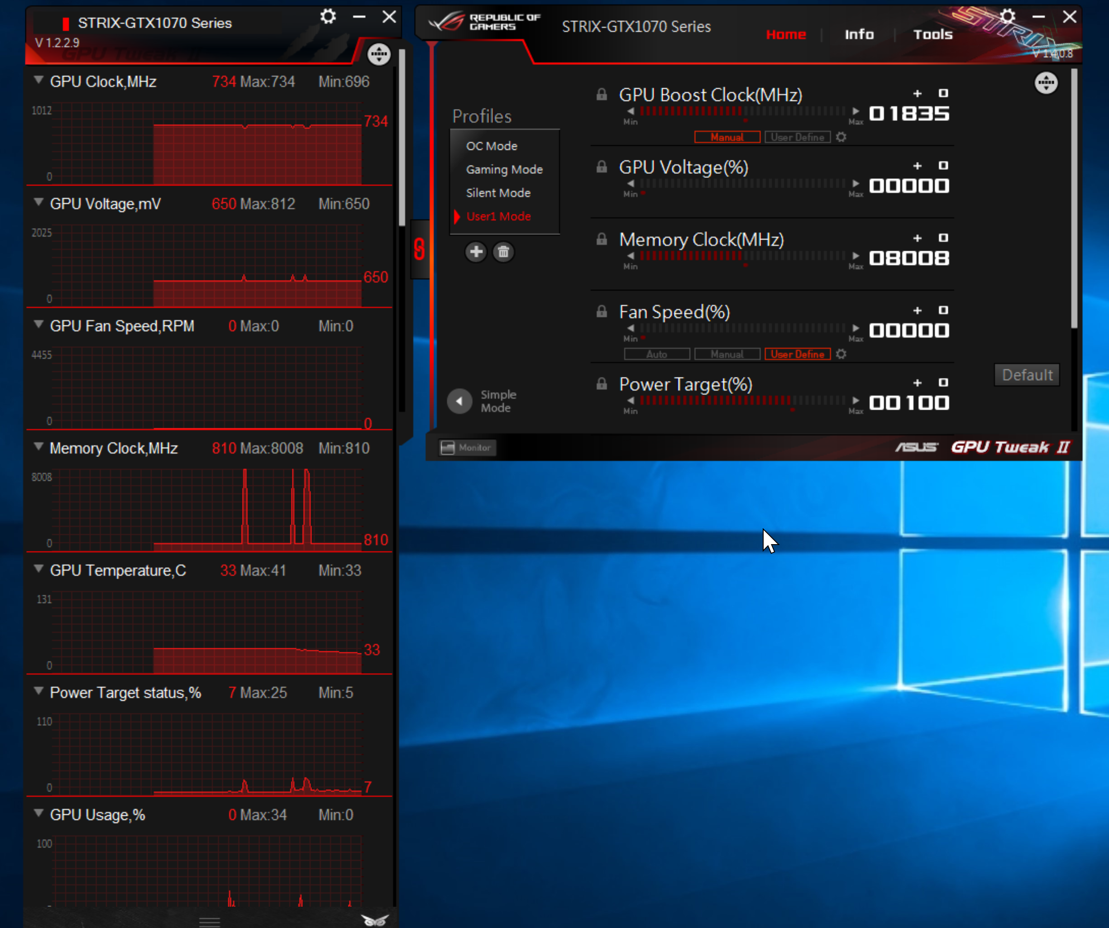
Task: Click the Power Target(%) slider track
Action: (x=742, y=400)
